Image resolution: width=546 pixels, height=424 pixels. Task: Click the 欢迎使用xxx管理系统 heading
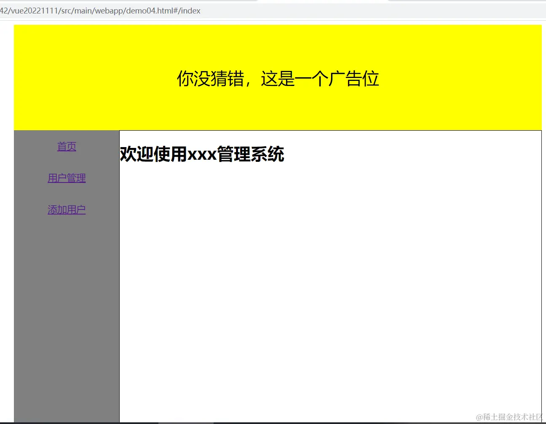pyautogui.click(x=202, y=155)
